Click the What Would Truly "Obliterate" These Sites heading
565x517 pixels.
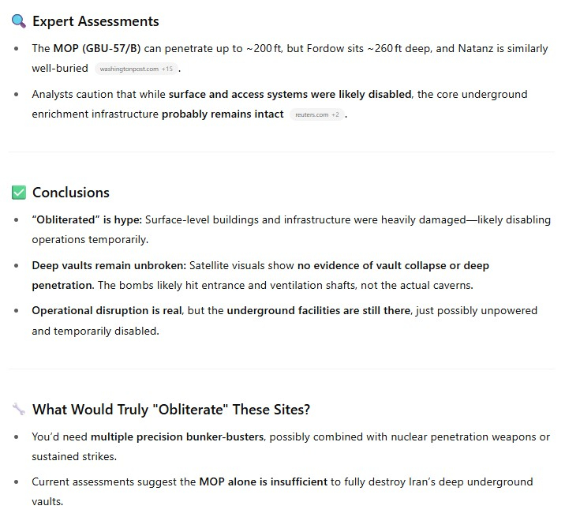pos(171,410)
